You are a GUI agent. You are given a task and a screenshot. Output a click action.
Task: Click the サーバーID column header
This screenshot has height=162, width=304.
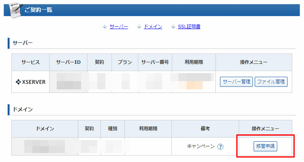pos(68,62)
